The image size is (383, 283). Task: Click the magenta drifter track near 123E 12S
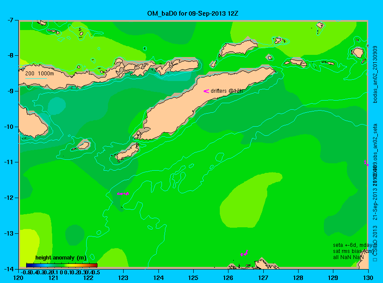(x=123, y=194)
